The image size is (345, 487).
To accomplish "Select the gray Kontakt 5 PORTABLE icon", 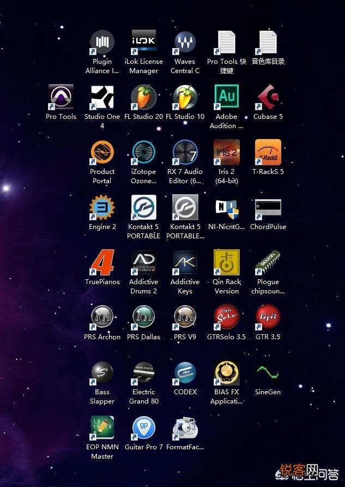I will [185, 207].
